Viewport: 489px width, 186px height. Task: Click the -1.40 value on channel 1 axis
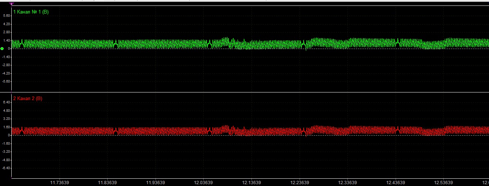pyautogui.click(x=5, y=57)
